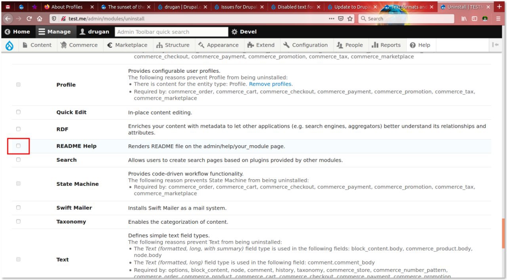The width and height of the screenshot is (507, 280).
Task: Open the Appearance admin menu
Action: 218,45
